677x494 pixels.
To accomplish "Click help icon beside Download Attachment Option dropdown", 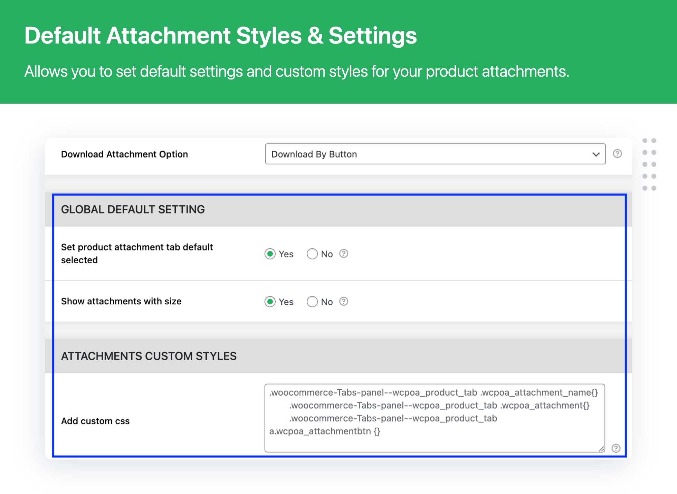I will click(x=617, y=154).
